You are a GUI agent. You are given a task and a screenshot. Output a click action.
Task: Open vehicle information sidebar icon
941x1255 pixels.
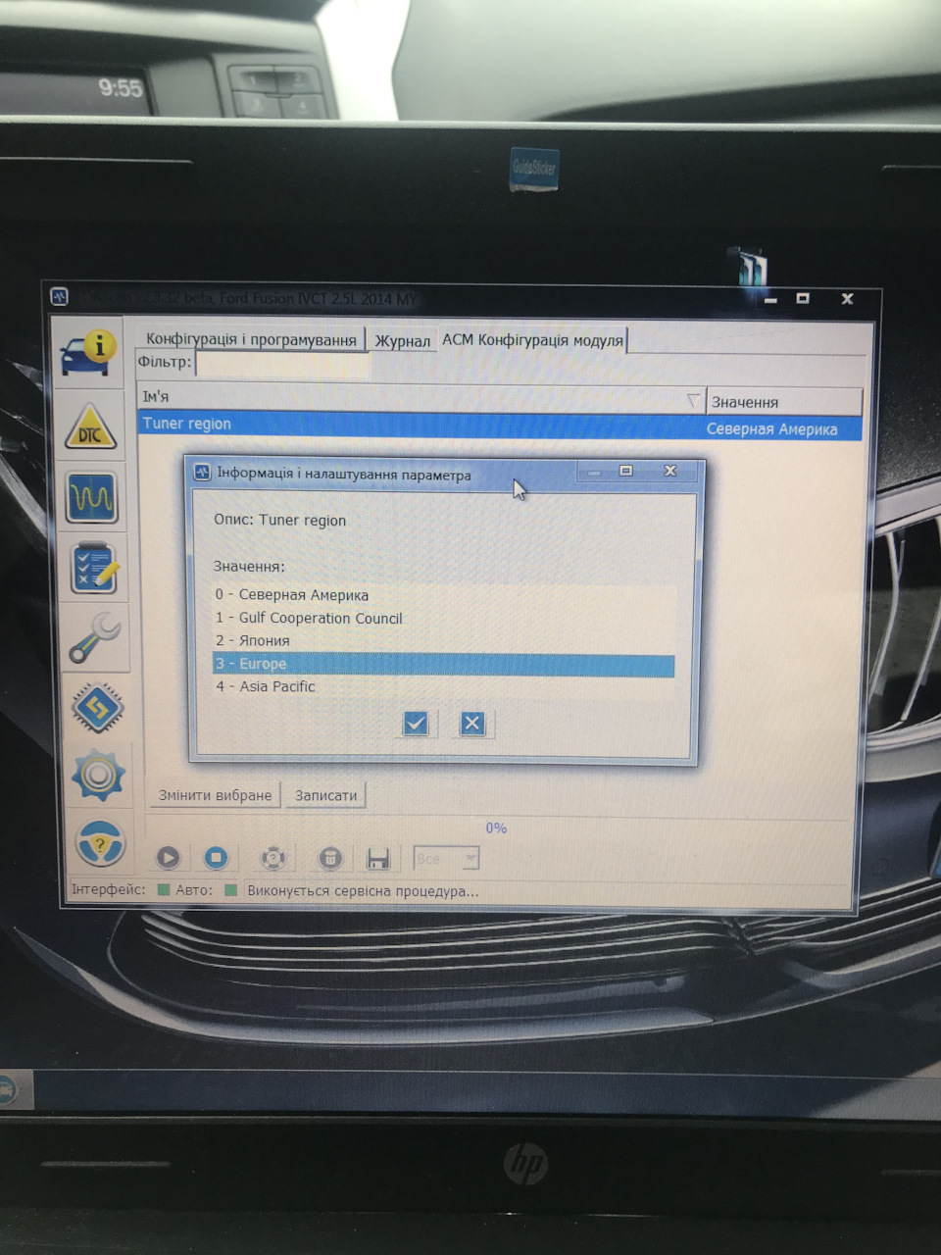coord(88,354)
